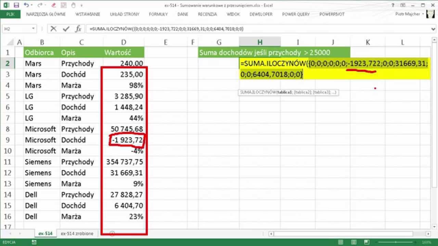This screenshot has height=246, width=438.
Task: Confirm the formula with the checkmark
Action: (x=66, y=29)
